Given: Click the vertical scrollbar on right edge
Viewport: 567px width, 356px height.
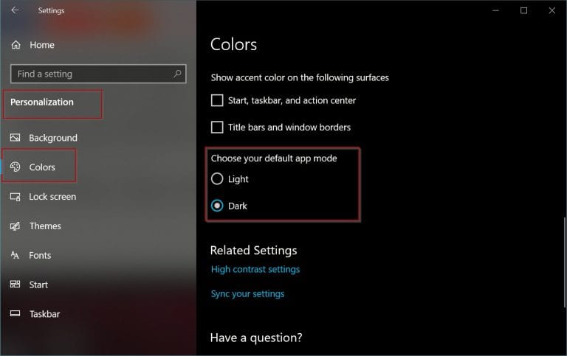Looking at the screenshot, I should 565,262.
